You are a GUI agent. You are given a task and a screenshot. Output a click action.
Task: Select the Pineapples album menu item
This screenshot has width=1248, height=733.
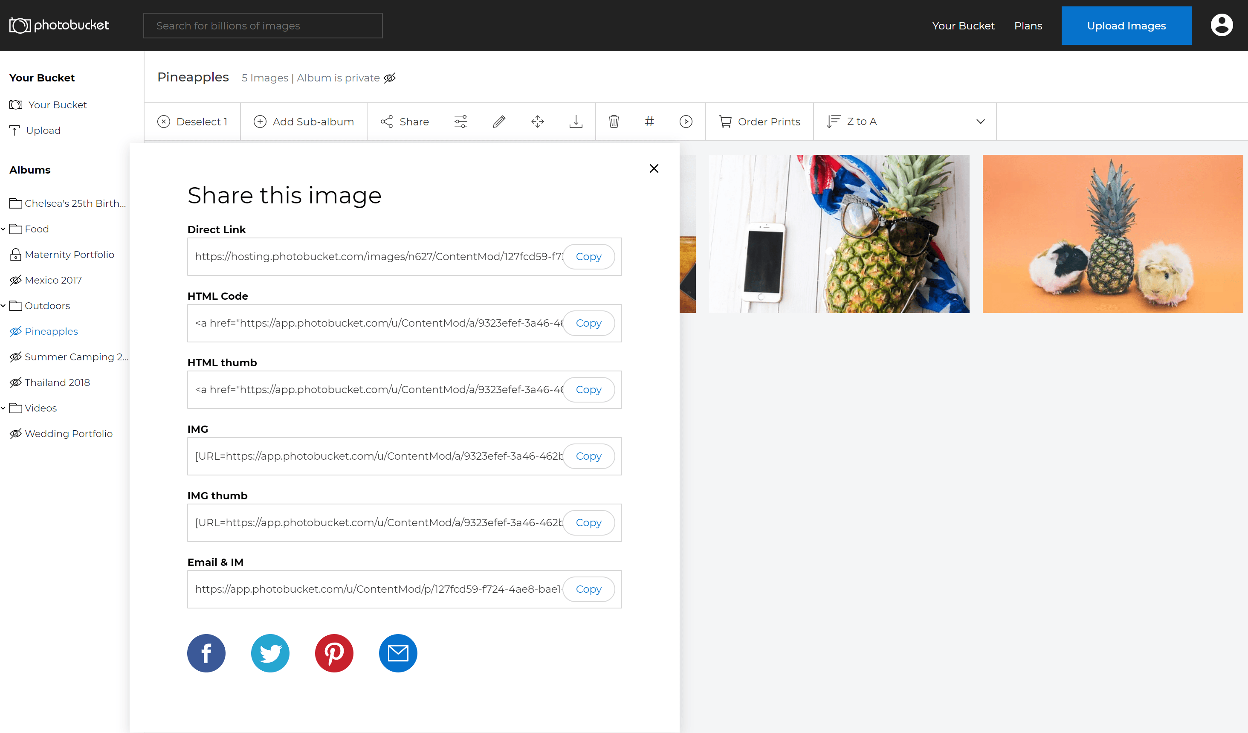point(51,331)
